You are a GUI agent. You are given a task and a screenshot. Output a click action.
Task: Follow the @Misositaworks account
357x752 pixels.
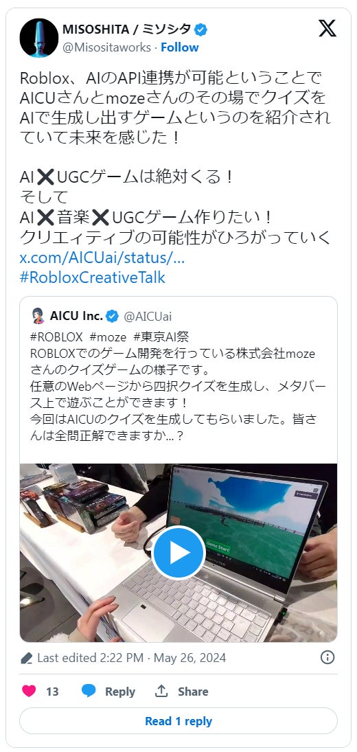click(x=180, y=47)
